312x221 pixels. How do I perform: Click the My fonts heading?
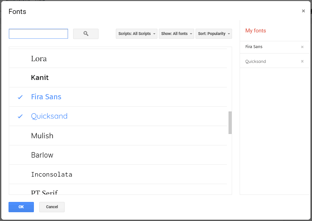(x=255, y=30)
